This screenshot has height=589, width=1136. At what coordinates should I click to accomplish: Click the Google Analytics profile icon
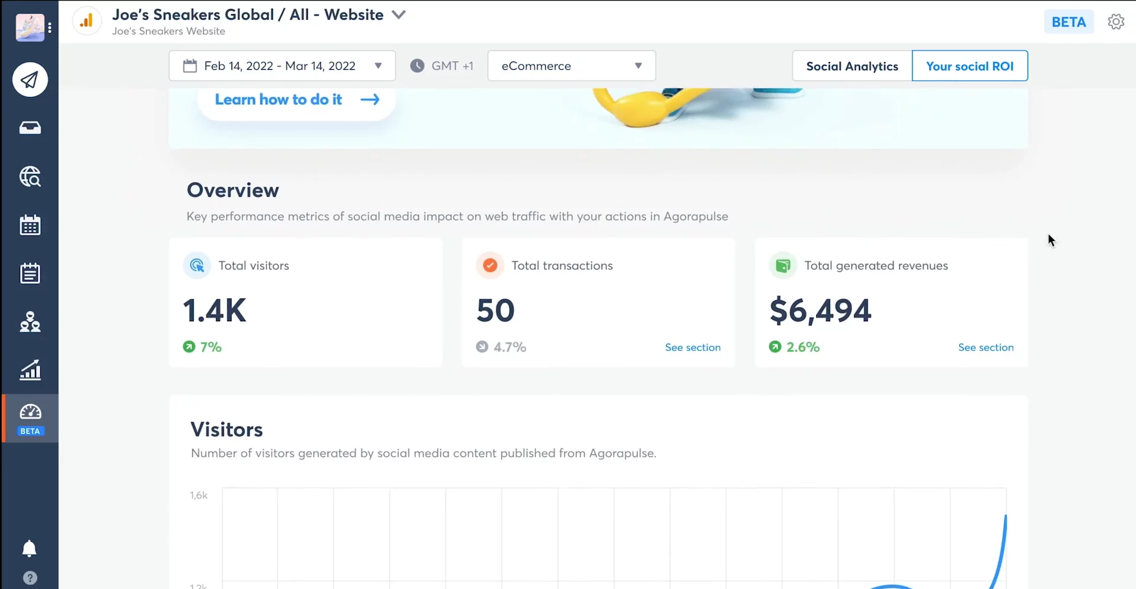86,22
